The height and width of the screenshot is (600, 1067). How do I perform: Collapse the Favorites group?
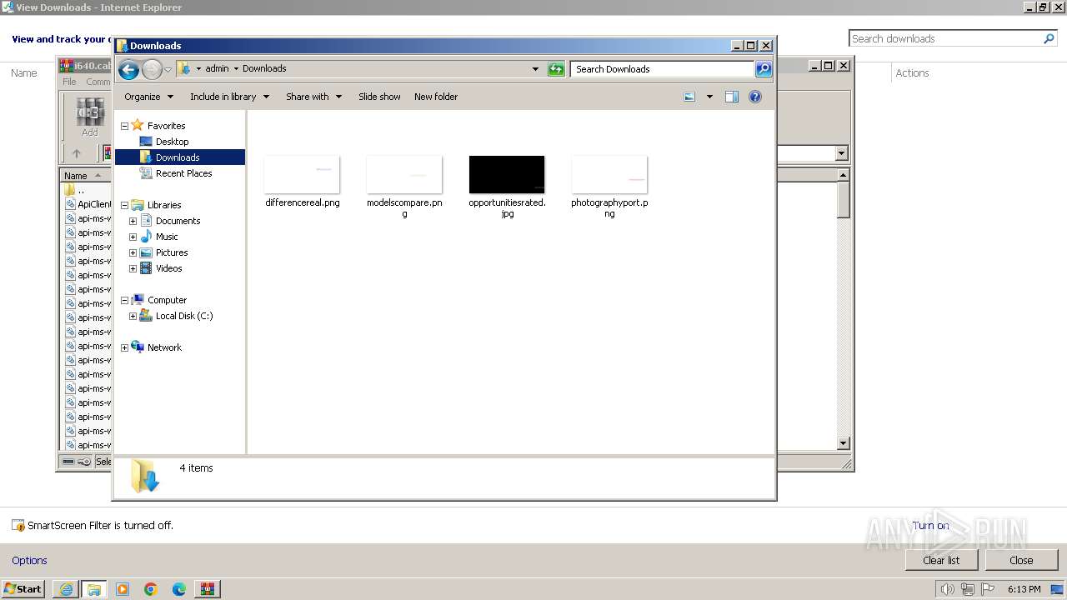(x=125, y=127)
